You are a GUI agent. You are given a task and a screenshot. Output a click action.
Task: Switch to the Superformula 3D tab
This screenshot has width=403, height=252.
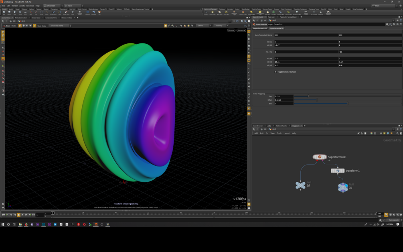(276, 28)
